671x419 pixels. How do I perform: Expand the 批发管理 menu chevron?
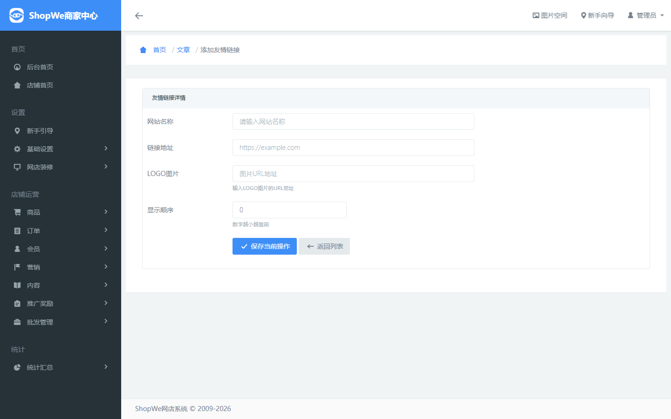(x=106, y=321)
